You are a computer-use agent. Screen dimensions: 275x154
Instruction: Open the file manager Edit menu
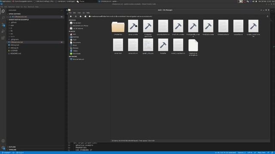coord(74,13)
